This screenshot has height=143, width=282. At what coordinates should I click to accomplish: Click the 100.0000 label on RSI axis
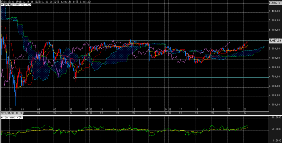coord(275,118)
